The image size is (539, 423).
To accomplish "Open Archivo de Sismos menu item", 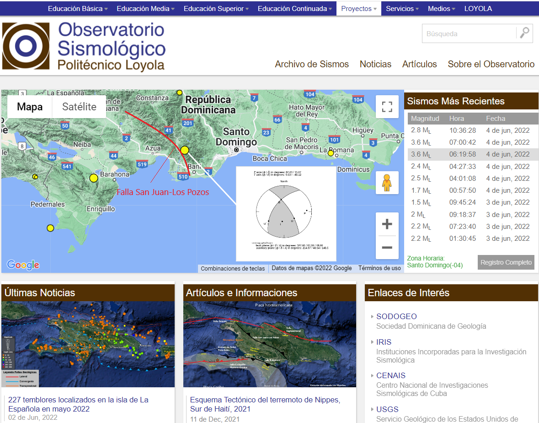I will click(312, 64).
